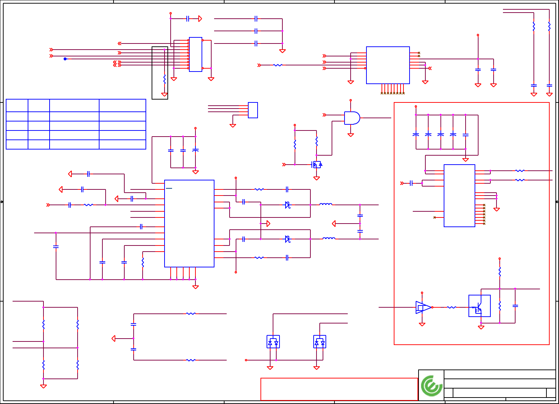Viewport: 559px width, 404px height.
Task: Select the resistor inside the black outlined rectangle
Action: pyautogui.click(x=165, y=79)
